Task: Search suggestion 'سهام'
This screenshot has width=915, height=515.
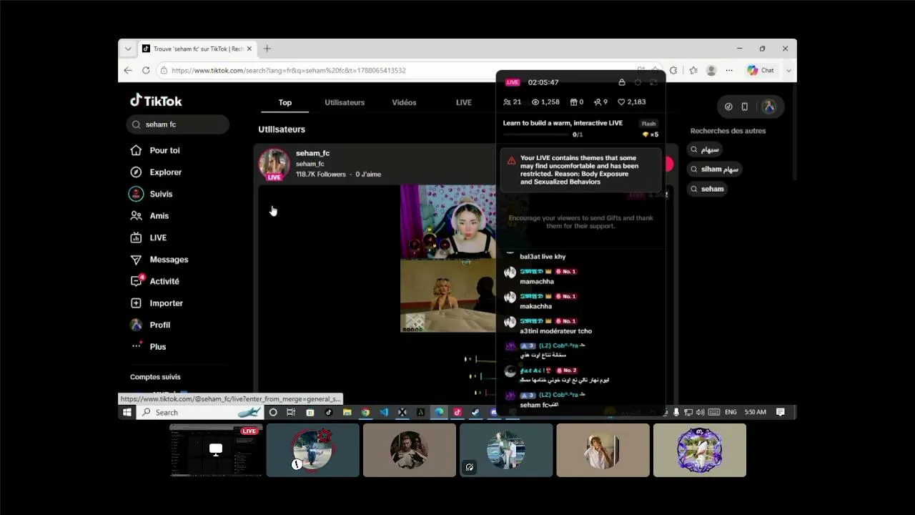Action: [x=706, y=149]
